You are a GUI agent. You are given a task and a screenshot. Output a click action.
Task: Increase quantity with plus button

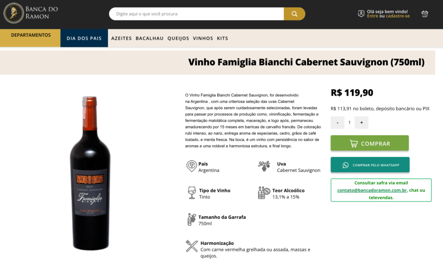tap(361, 123)
